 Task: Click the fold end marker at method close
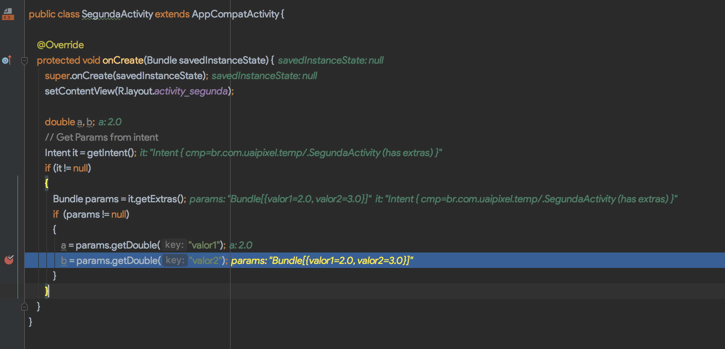click(24, 306)
